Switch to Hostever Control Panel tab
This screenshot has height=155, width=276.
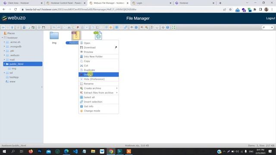66,3
